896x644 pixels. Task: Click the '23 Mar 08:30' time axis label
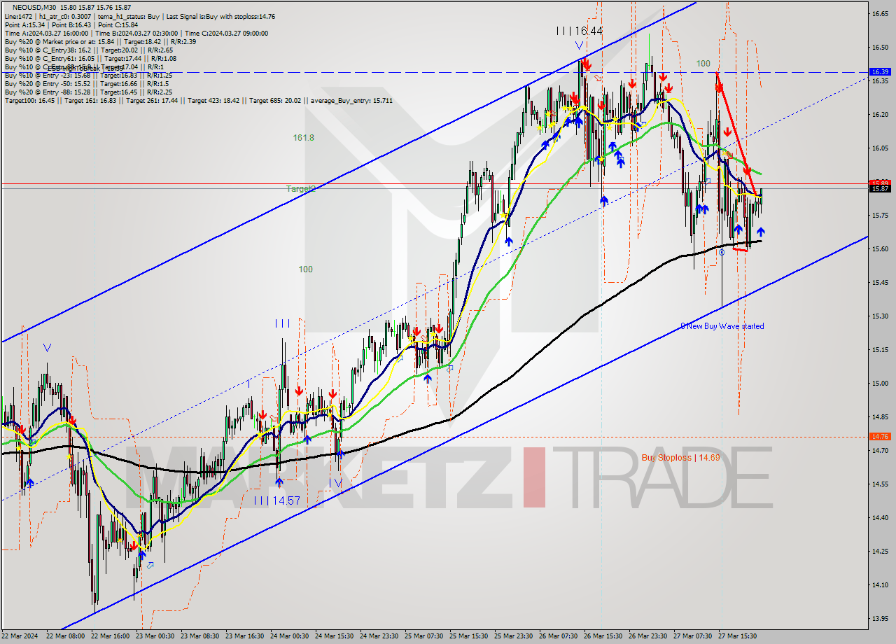[202, 636]
